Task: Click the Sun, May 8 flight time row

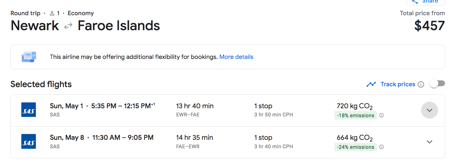Action: click(x=102, y=138)
